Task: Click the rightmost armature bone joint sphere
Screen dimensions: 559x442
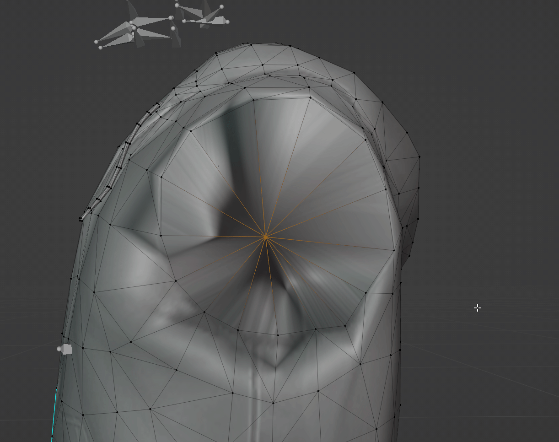Action: [227, 22]
